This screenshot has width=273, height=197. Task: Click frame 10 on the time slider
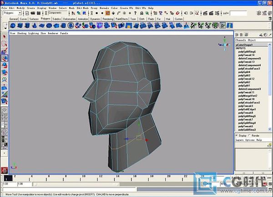pos(84,178)
